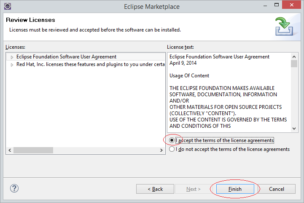Click the disabled Next button
The width and height of the screenshot is (304, 203).
click(x=193, y=189)
